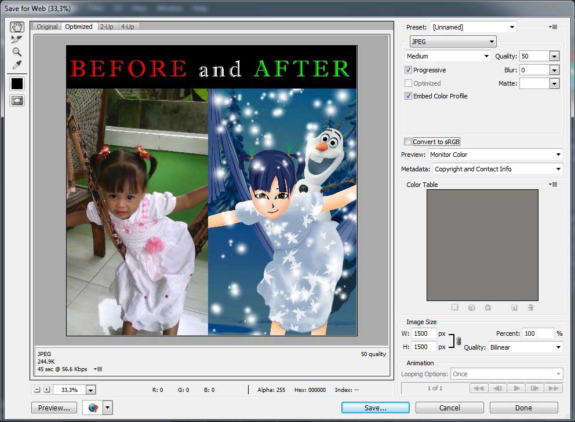
Task: Click the Save... button
Action: click(375, 408)
